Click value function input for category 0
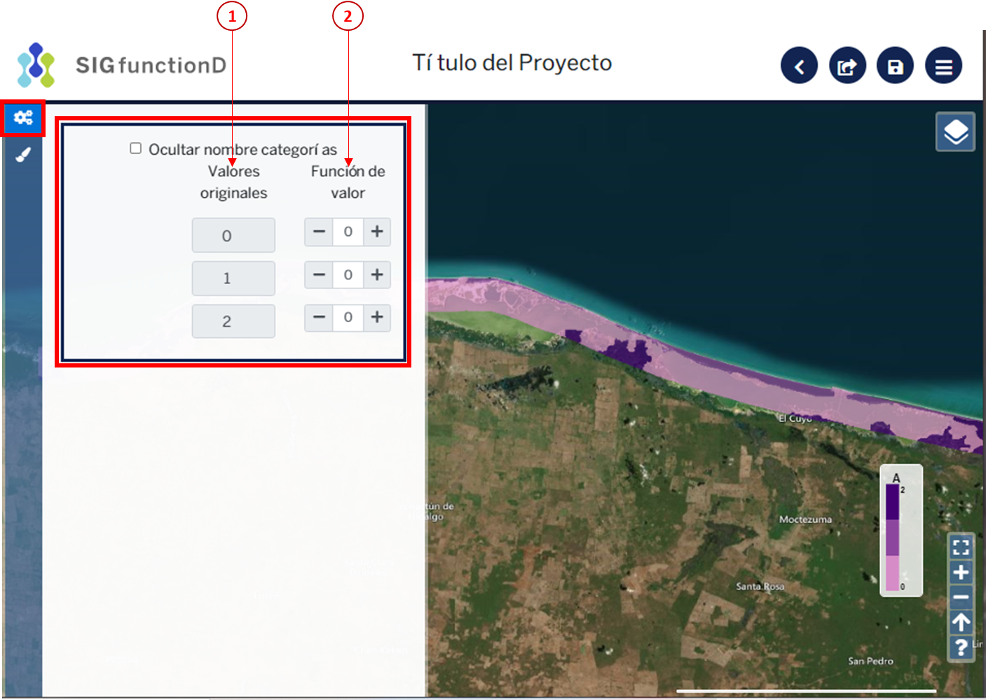The image size is (986, 700). point(348,232)
